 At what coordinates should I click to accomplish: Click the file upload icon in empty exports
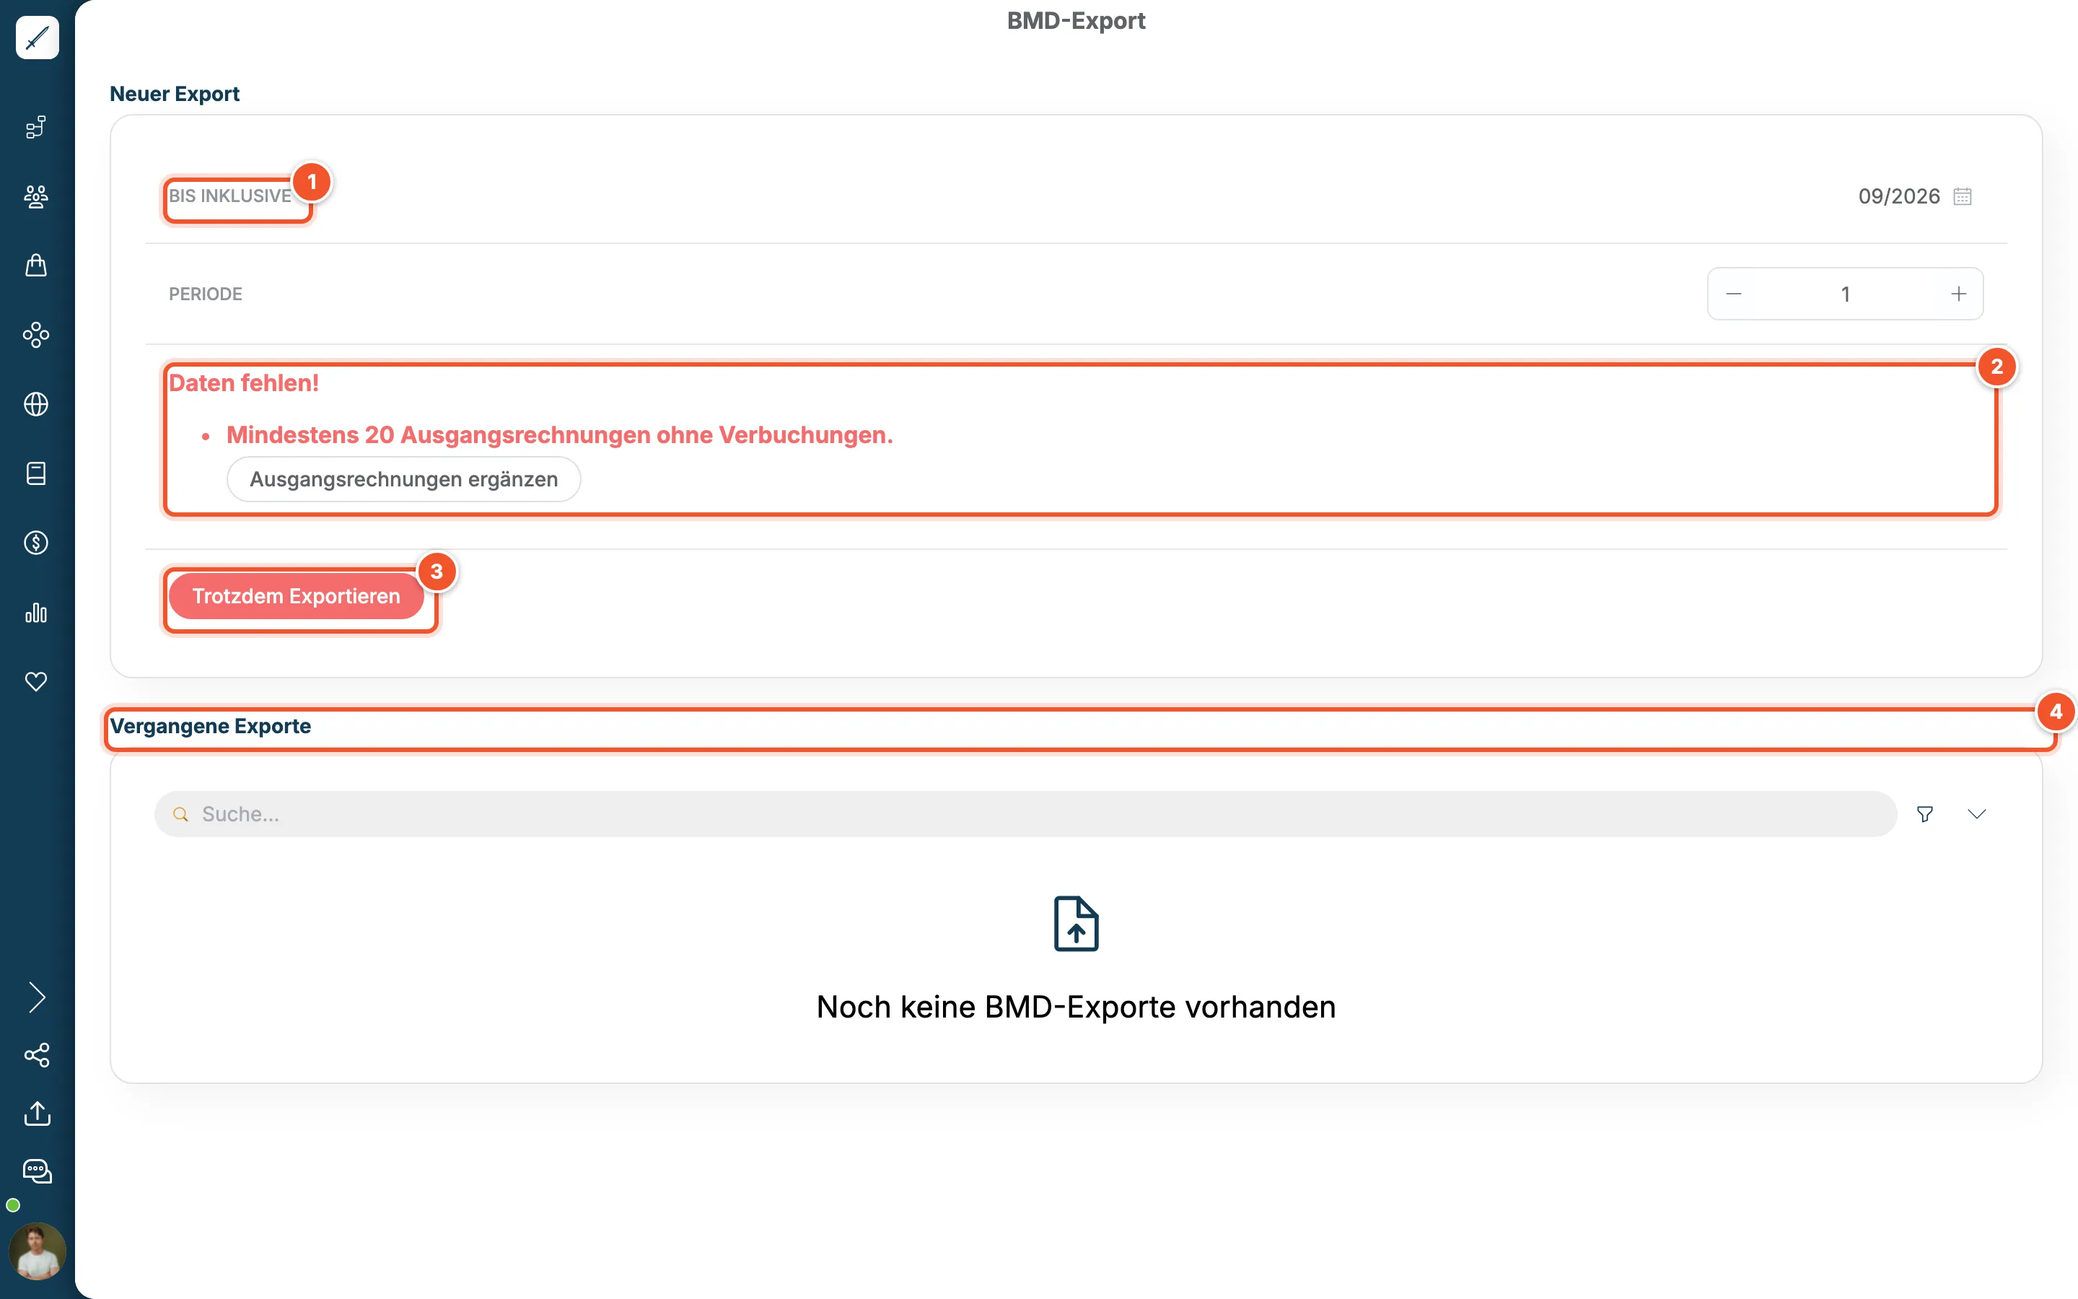click(x=1076, y=924)
